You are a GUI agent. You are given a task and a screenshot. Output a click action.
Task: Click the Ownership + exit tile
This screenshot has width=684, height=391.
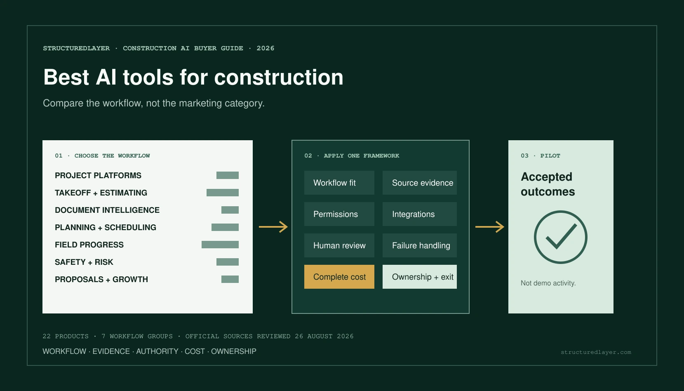[x=420, y=277]
